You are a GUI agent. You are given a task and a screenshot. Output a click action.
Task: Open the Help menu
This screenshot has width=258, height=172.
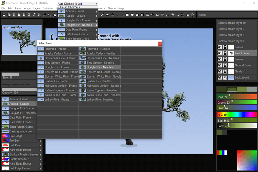(x=121, y=8)
